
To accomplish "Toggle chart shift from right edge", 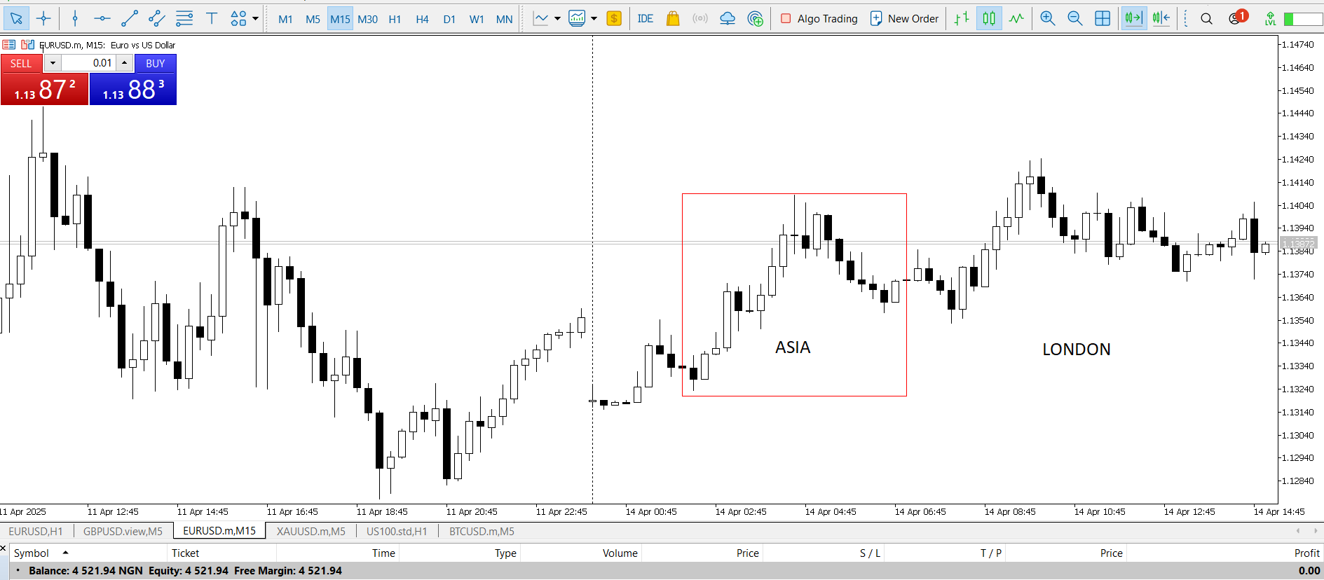I will (1161, 19).
